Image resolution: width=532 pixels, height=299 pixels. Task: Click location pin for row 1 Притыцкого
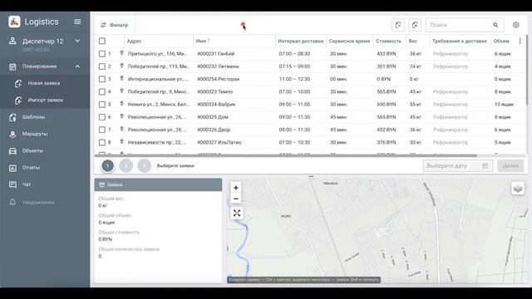click(x=121, y=53)
